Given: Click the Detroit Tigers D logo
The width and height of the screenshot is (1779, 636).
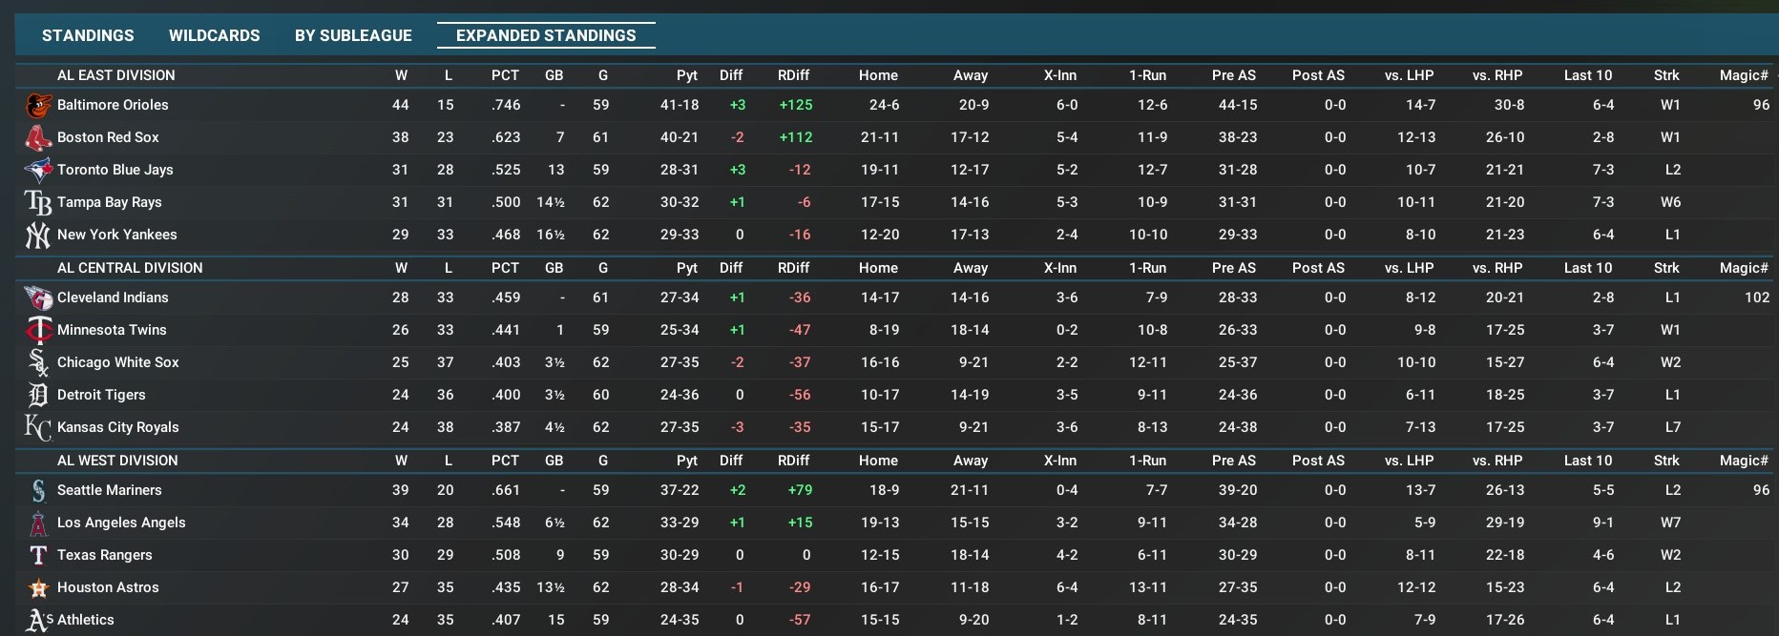Looking at the screenshot, I should click(38, 395).
